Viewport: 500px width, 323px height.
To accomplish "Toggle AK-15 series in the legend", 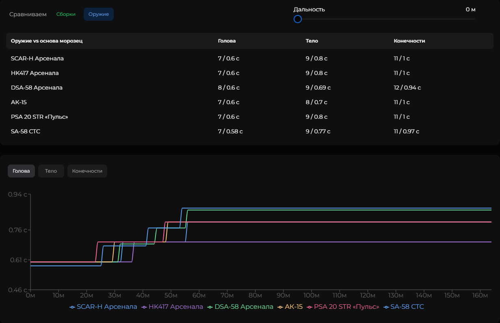I will [290, 307].
